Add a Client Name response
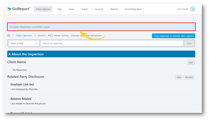The width and height of the screenshot is (209, 120). 191,63
